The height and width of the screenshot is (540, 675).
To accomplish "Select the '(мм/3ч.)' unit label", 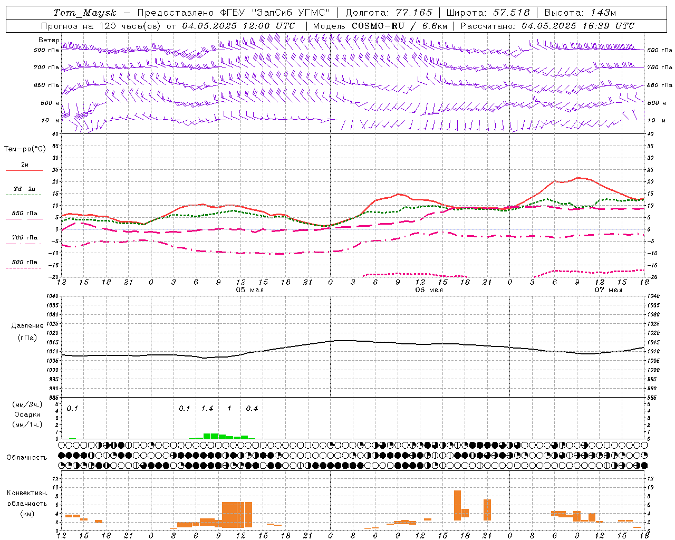I will [27, 405].
